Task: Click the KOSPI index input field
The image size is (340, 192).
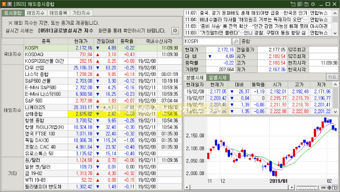Action: pos(207,41)
